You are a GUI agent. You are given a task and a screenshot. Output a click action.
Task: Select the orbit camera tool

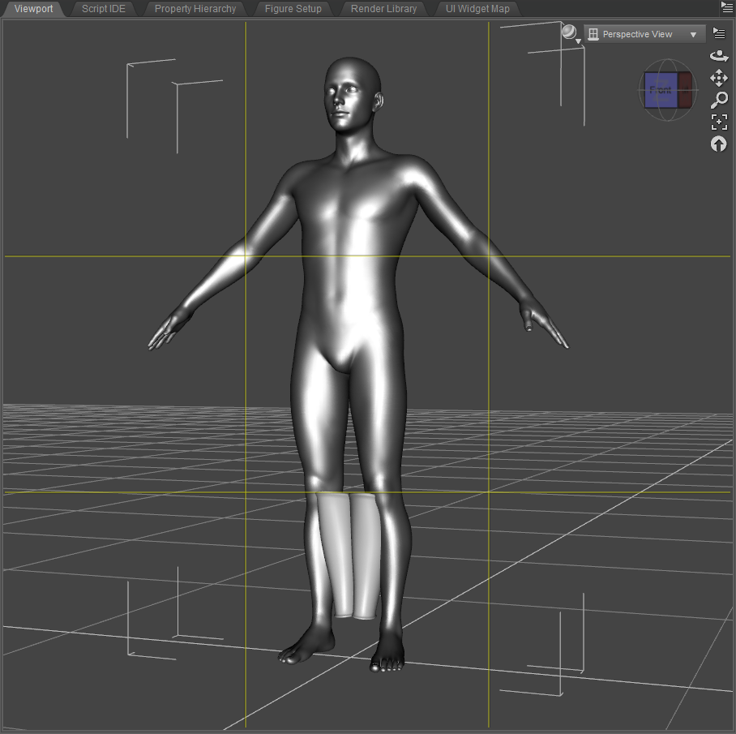pos(719,56)
